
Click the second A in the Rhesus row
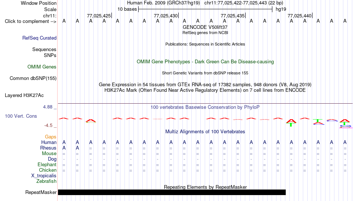77,148
